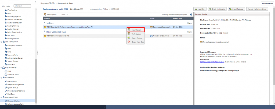Image resolution: width=275 pixels, height=109 pixels.
Task: Click the Check For Updates button
Action: click(x=217, y=9)
